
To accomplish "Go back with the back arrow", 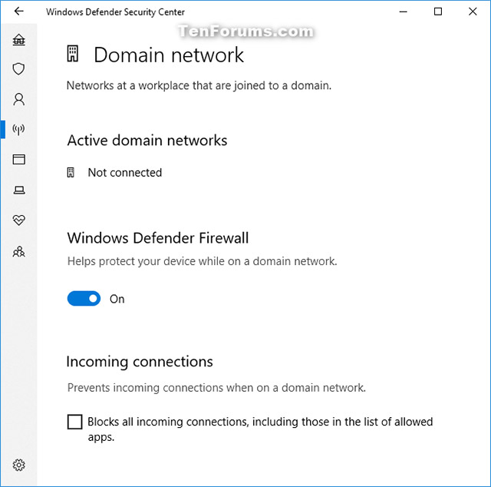I will pyautogui.click(x=18, y=12).
